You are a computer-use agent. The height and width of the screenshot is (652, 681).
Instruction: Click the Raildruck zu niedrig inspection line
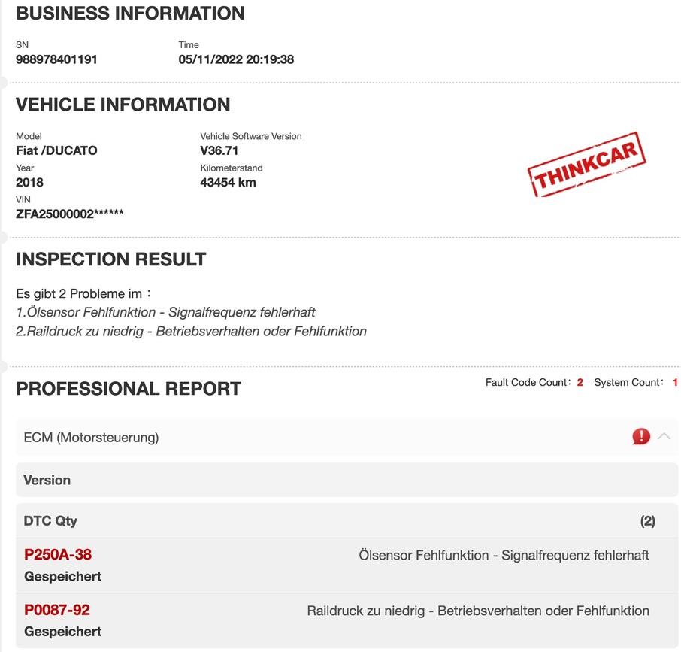(x=191, y=331)
